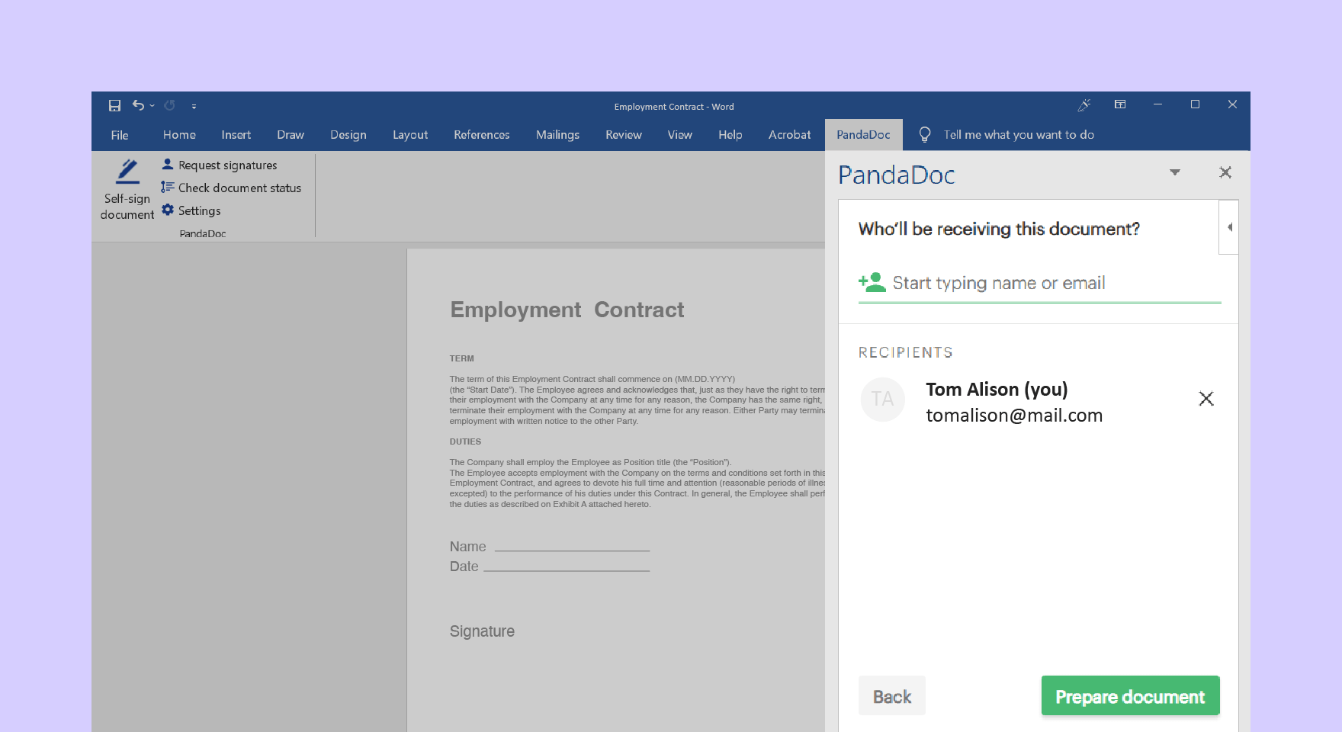Undo the last action
Viewport: 1342px width, 732px height.
[x=138, y=105]
